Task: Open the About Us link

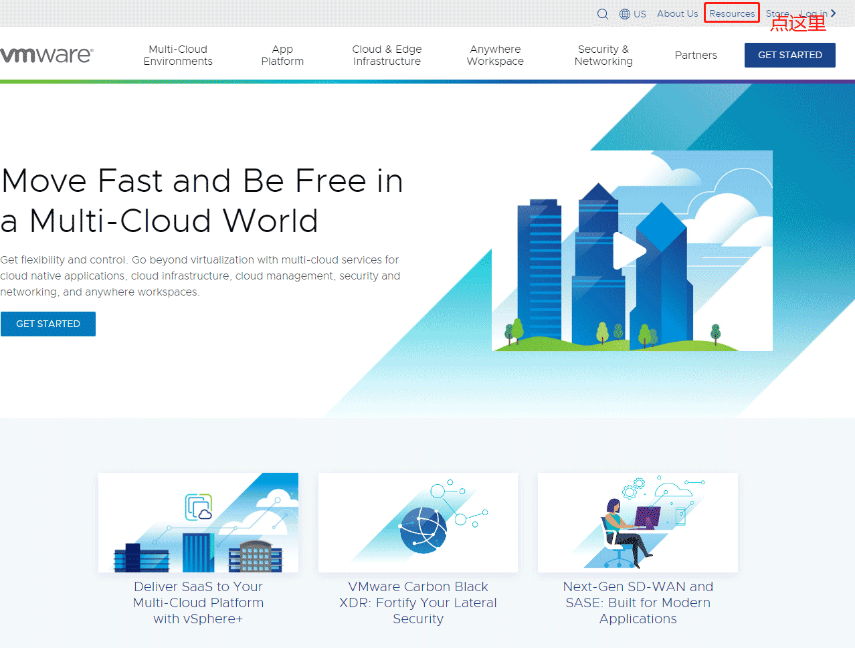Action: coord(677,13)
